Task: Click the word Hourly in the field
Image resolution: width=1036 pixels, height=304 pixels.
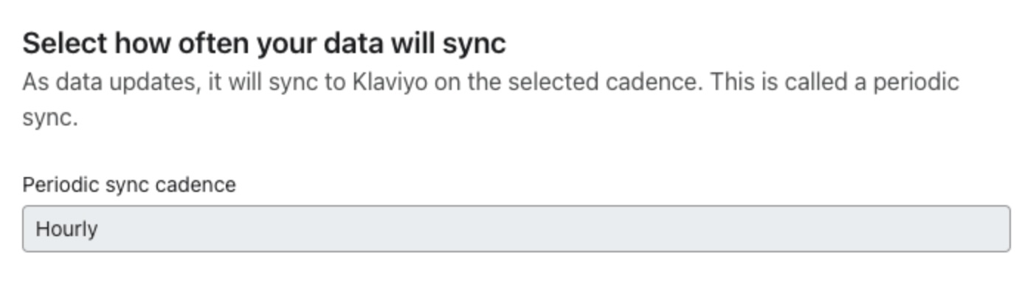Action: coord(66,229)
